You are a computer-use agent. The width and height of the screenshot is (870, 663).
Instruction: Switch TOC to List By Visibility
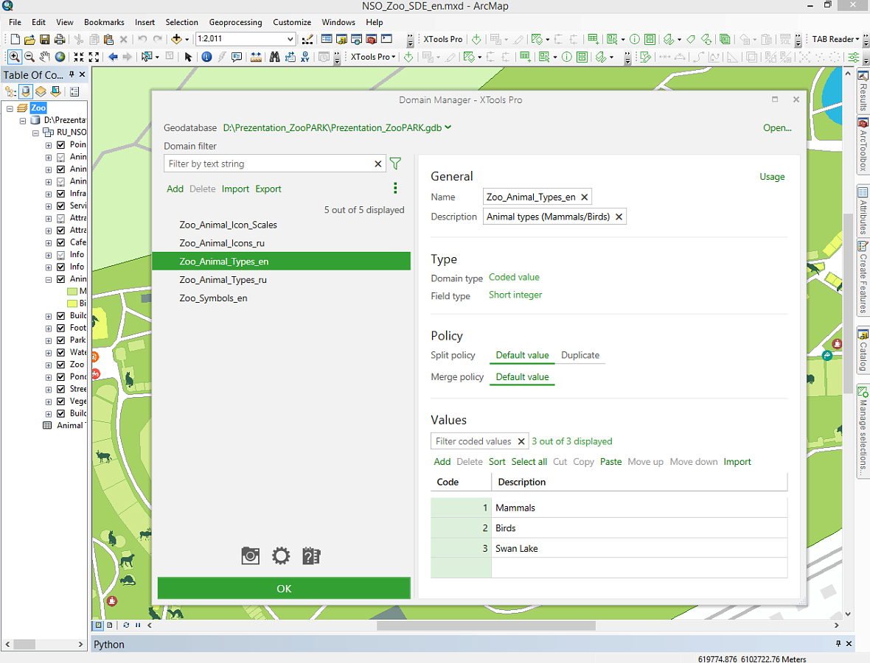tap(41, 91)
